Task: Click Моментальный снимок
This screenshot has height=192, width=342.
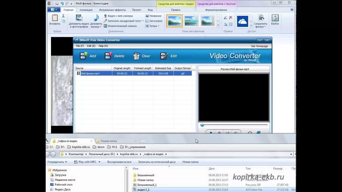Action: 120,26
